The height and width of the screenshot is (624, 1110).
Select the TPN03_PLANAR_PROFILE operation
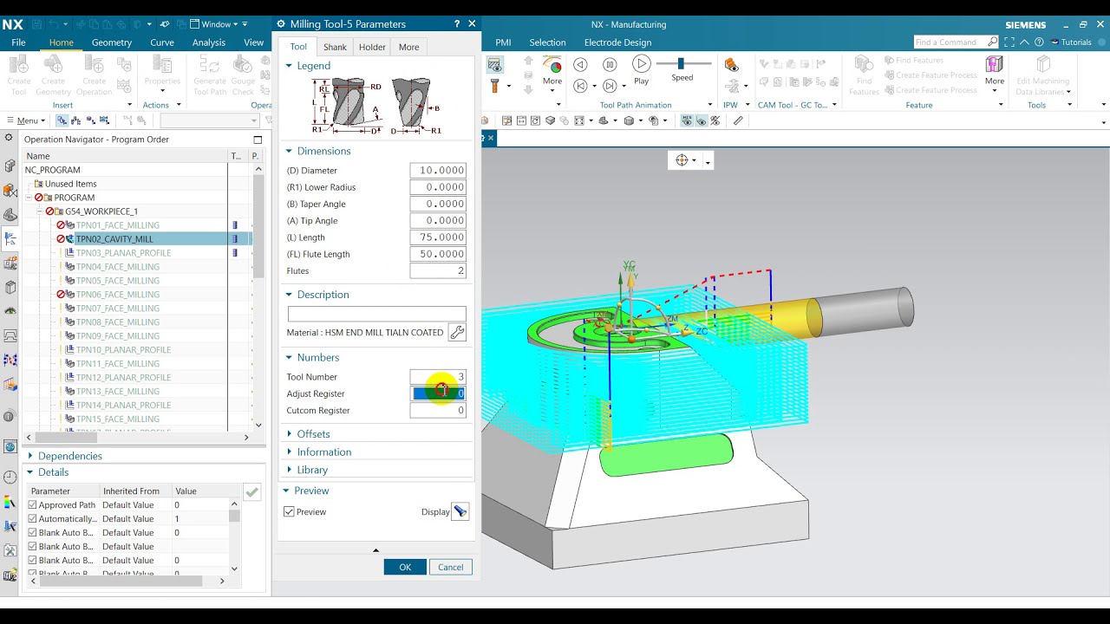(123, 253)
